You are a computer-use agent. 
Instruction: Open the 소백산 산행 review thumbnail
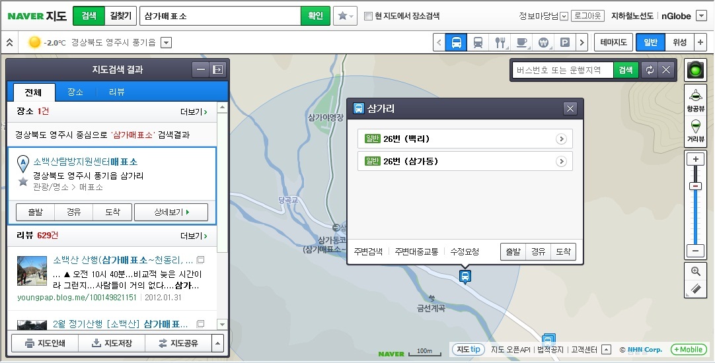(32, 271)
